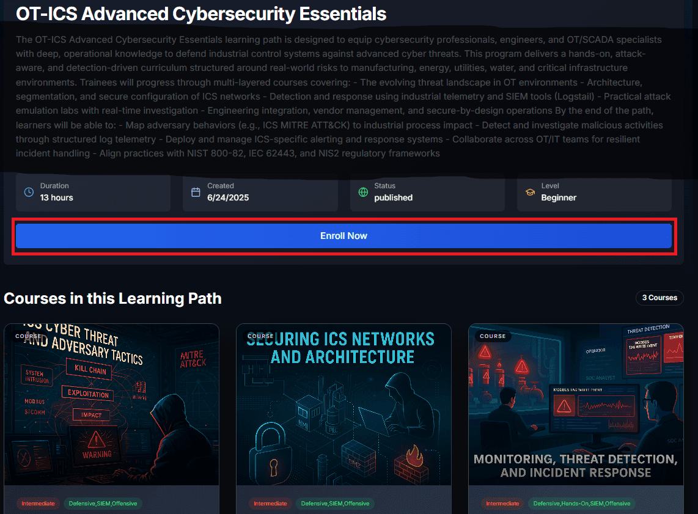Open the Monitoring, Threat Detection course thumbnail
Viewport: 698px width, 514px height.
[x=576, y=405]
